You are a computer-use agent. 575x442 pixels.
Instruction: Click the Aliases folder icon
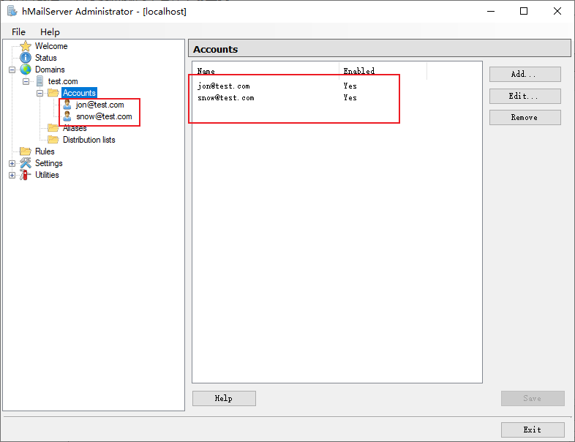(53, 128)
